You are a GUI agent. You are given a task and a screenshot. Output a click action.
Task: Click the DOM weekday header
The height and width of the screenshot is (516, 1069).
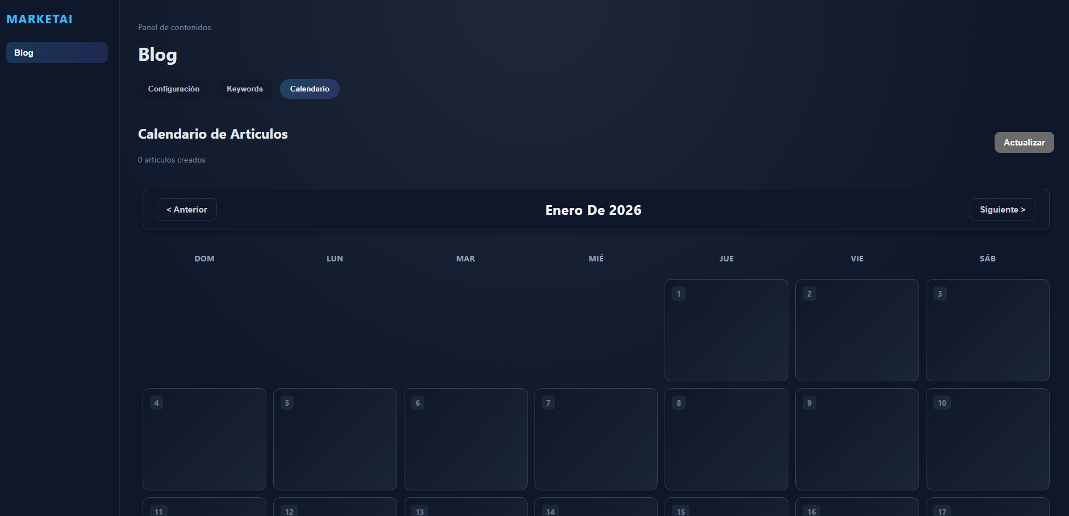pyautogui.click(x=204, y=259)
